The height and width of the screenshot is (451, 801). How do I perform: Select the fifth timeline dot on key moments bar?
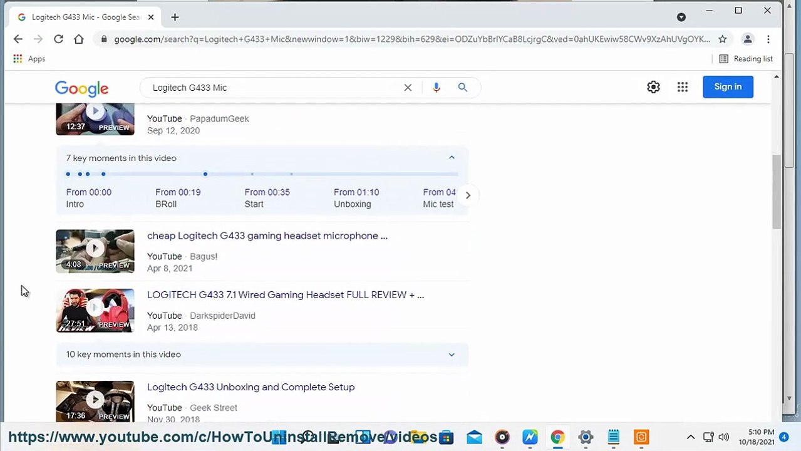[205, 174]
